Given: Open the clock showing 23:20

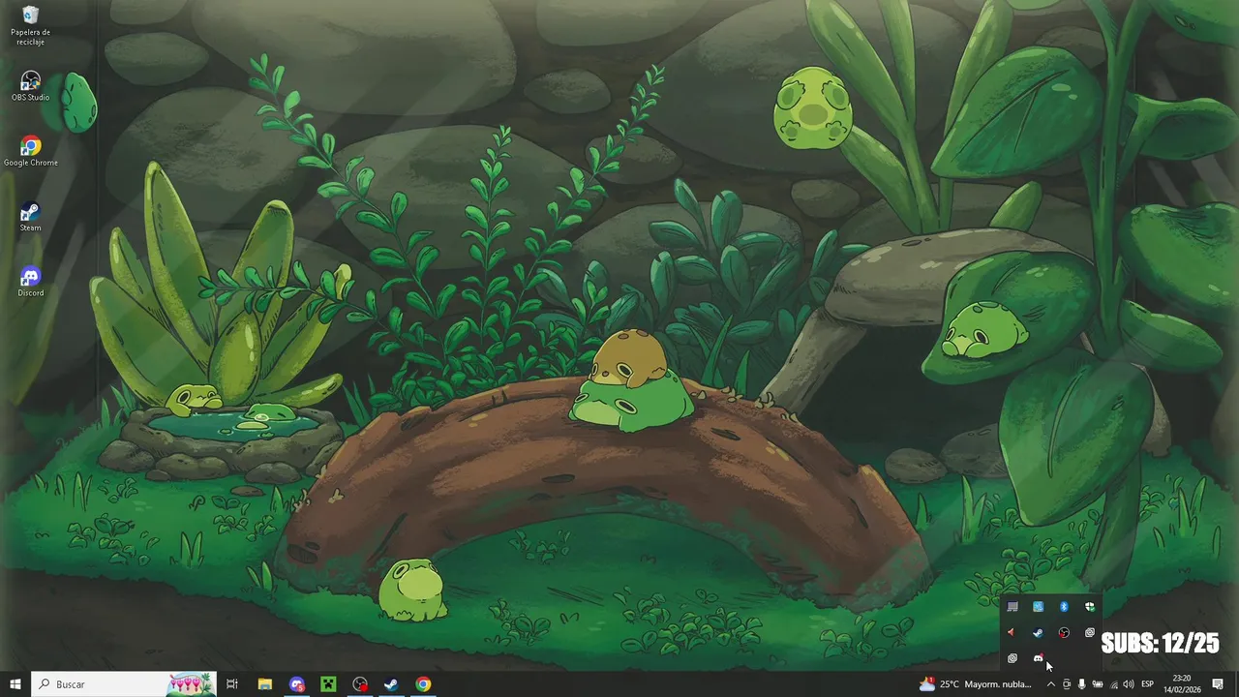Looking at the screenshot, I should [x=1182, y=684].
